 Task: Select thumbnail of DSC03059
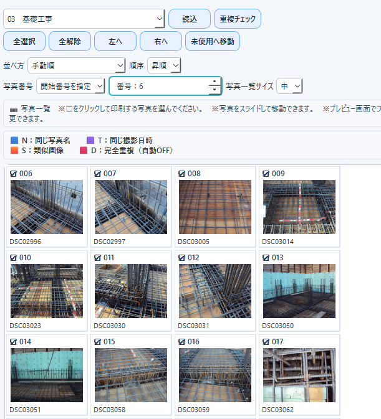[215, 375]
